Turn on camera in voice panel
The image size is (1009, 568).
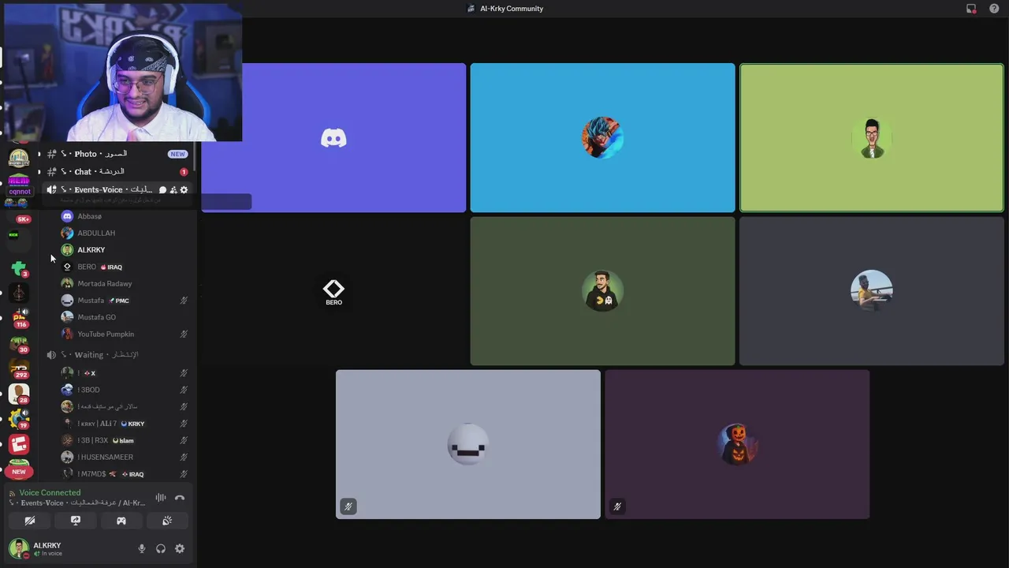point(30,521)
